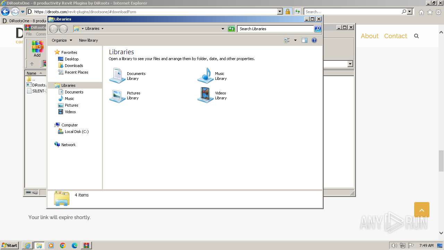The image size is (444, 250).
Task: Click Internet Explorer's forward arrow button
Action: (x=15, y=11)
